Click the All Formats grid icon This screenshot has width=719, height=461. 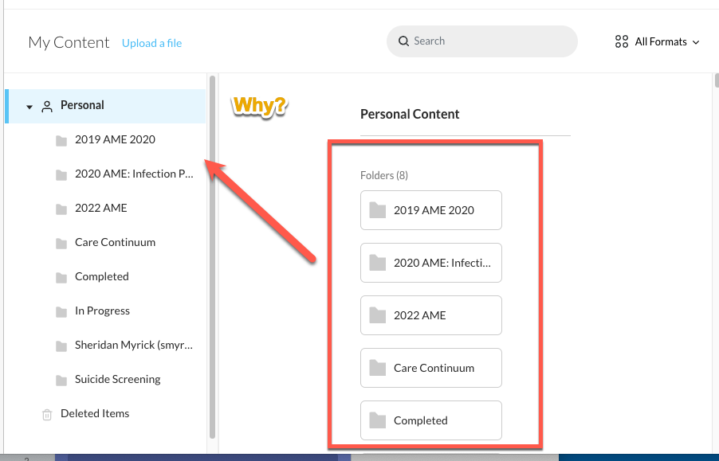(x=622, y=42)
